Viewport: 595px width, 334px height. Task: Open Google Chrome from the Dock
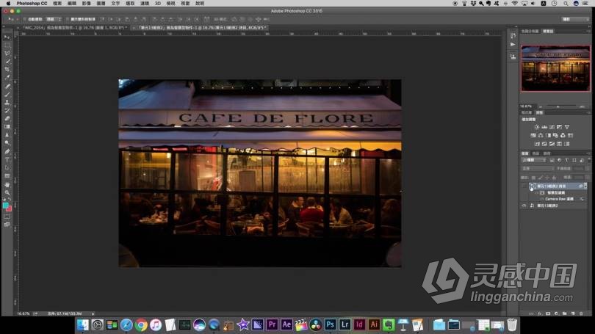pyautogui.click(x=141, y=325)
